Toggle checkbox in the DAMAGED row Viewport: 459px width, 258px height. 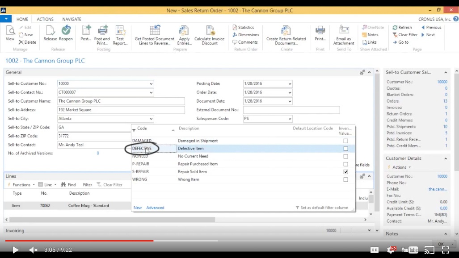[346, 141]
